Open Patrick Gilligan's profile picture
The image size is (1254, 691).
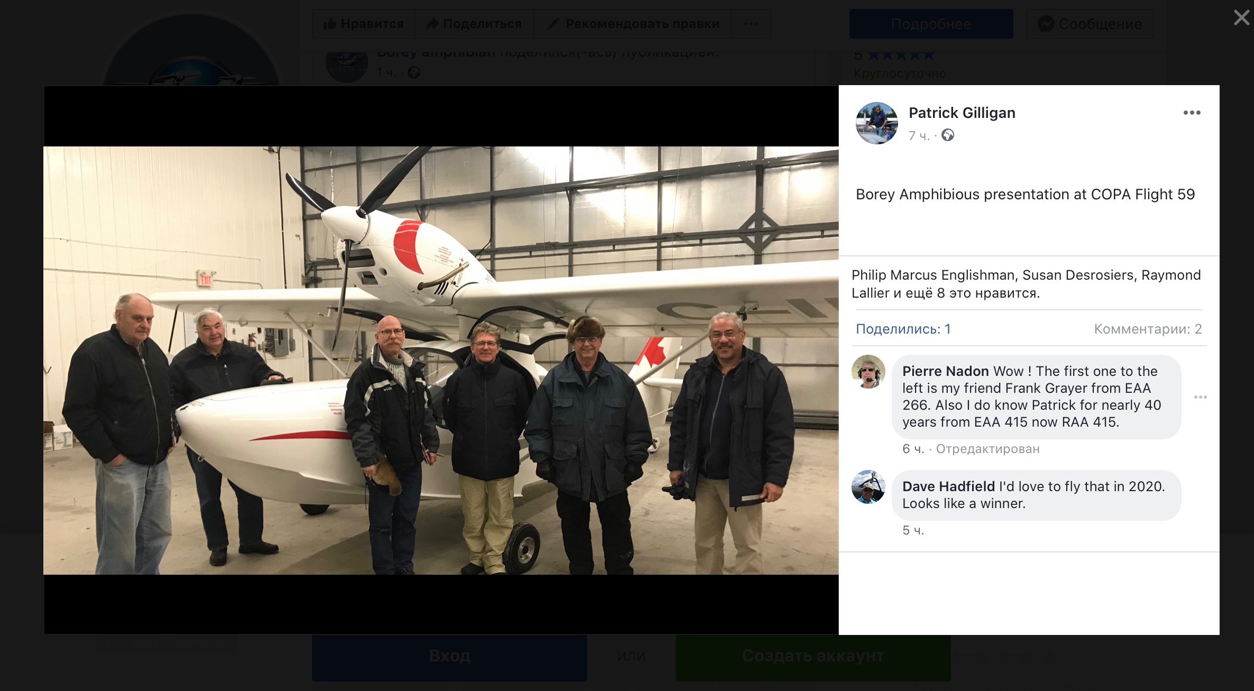tap(877, 123)
